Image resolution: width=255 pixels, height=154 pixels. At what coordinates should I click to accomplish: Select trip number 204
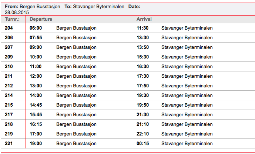pyautogui.click(x=9, y=28)
